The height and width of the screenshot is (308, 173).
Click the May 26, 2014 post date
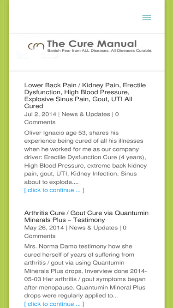(44, 228)
